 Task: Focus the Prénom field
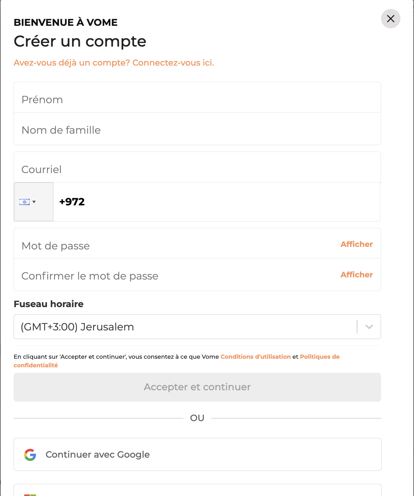click(197, 99)
